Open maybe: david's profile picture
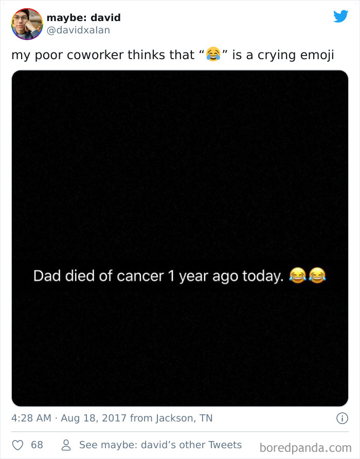Image resolution: width=360 pixels, height=459 pixels. click(26, 25)
